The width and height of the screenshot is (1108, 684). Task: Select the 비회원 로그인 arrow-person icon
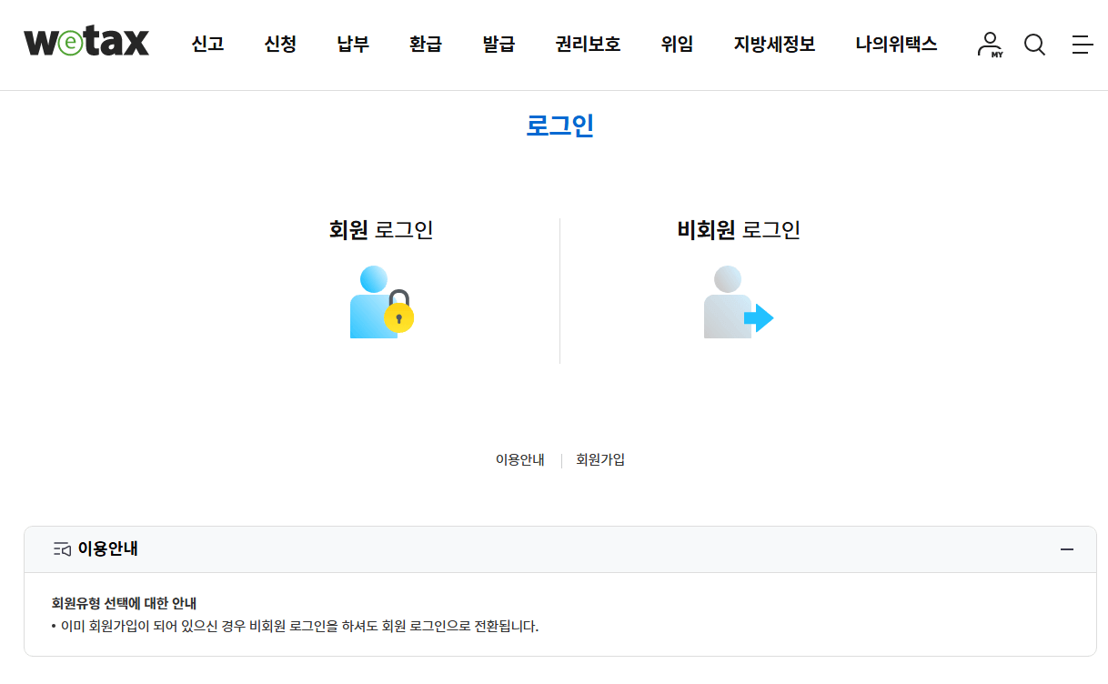[738, 301]
